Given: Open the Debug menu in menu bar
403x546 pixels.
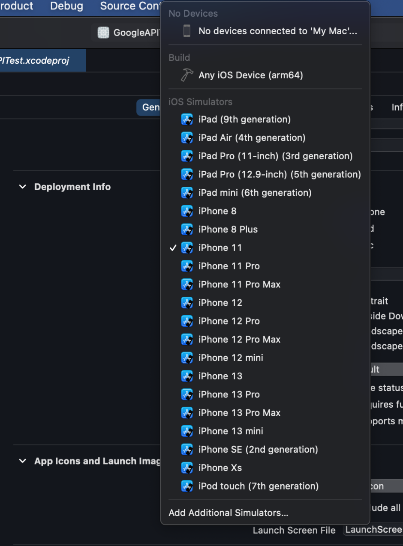Looking at the screenshot, I should pyautogui.click(x=66, y=6).
